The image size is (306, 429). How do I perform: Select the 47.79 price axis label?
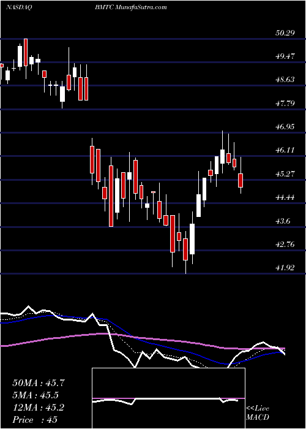click(x=286, y=103)
